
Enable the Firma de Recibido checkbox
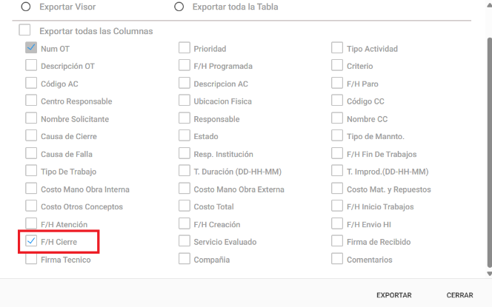point(337,241)
